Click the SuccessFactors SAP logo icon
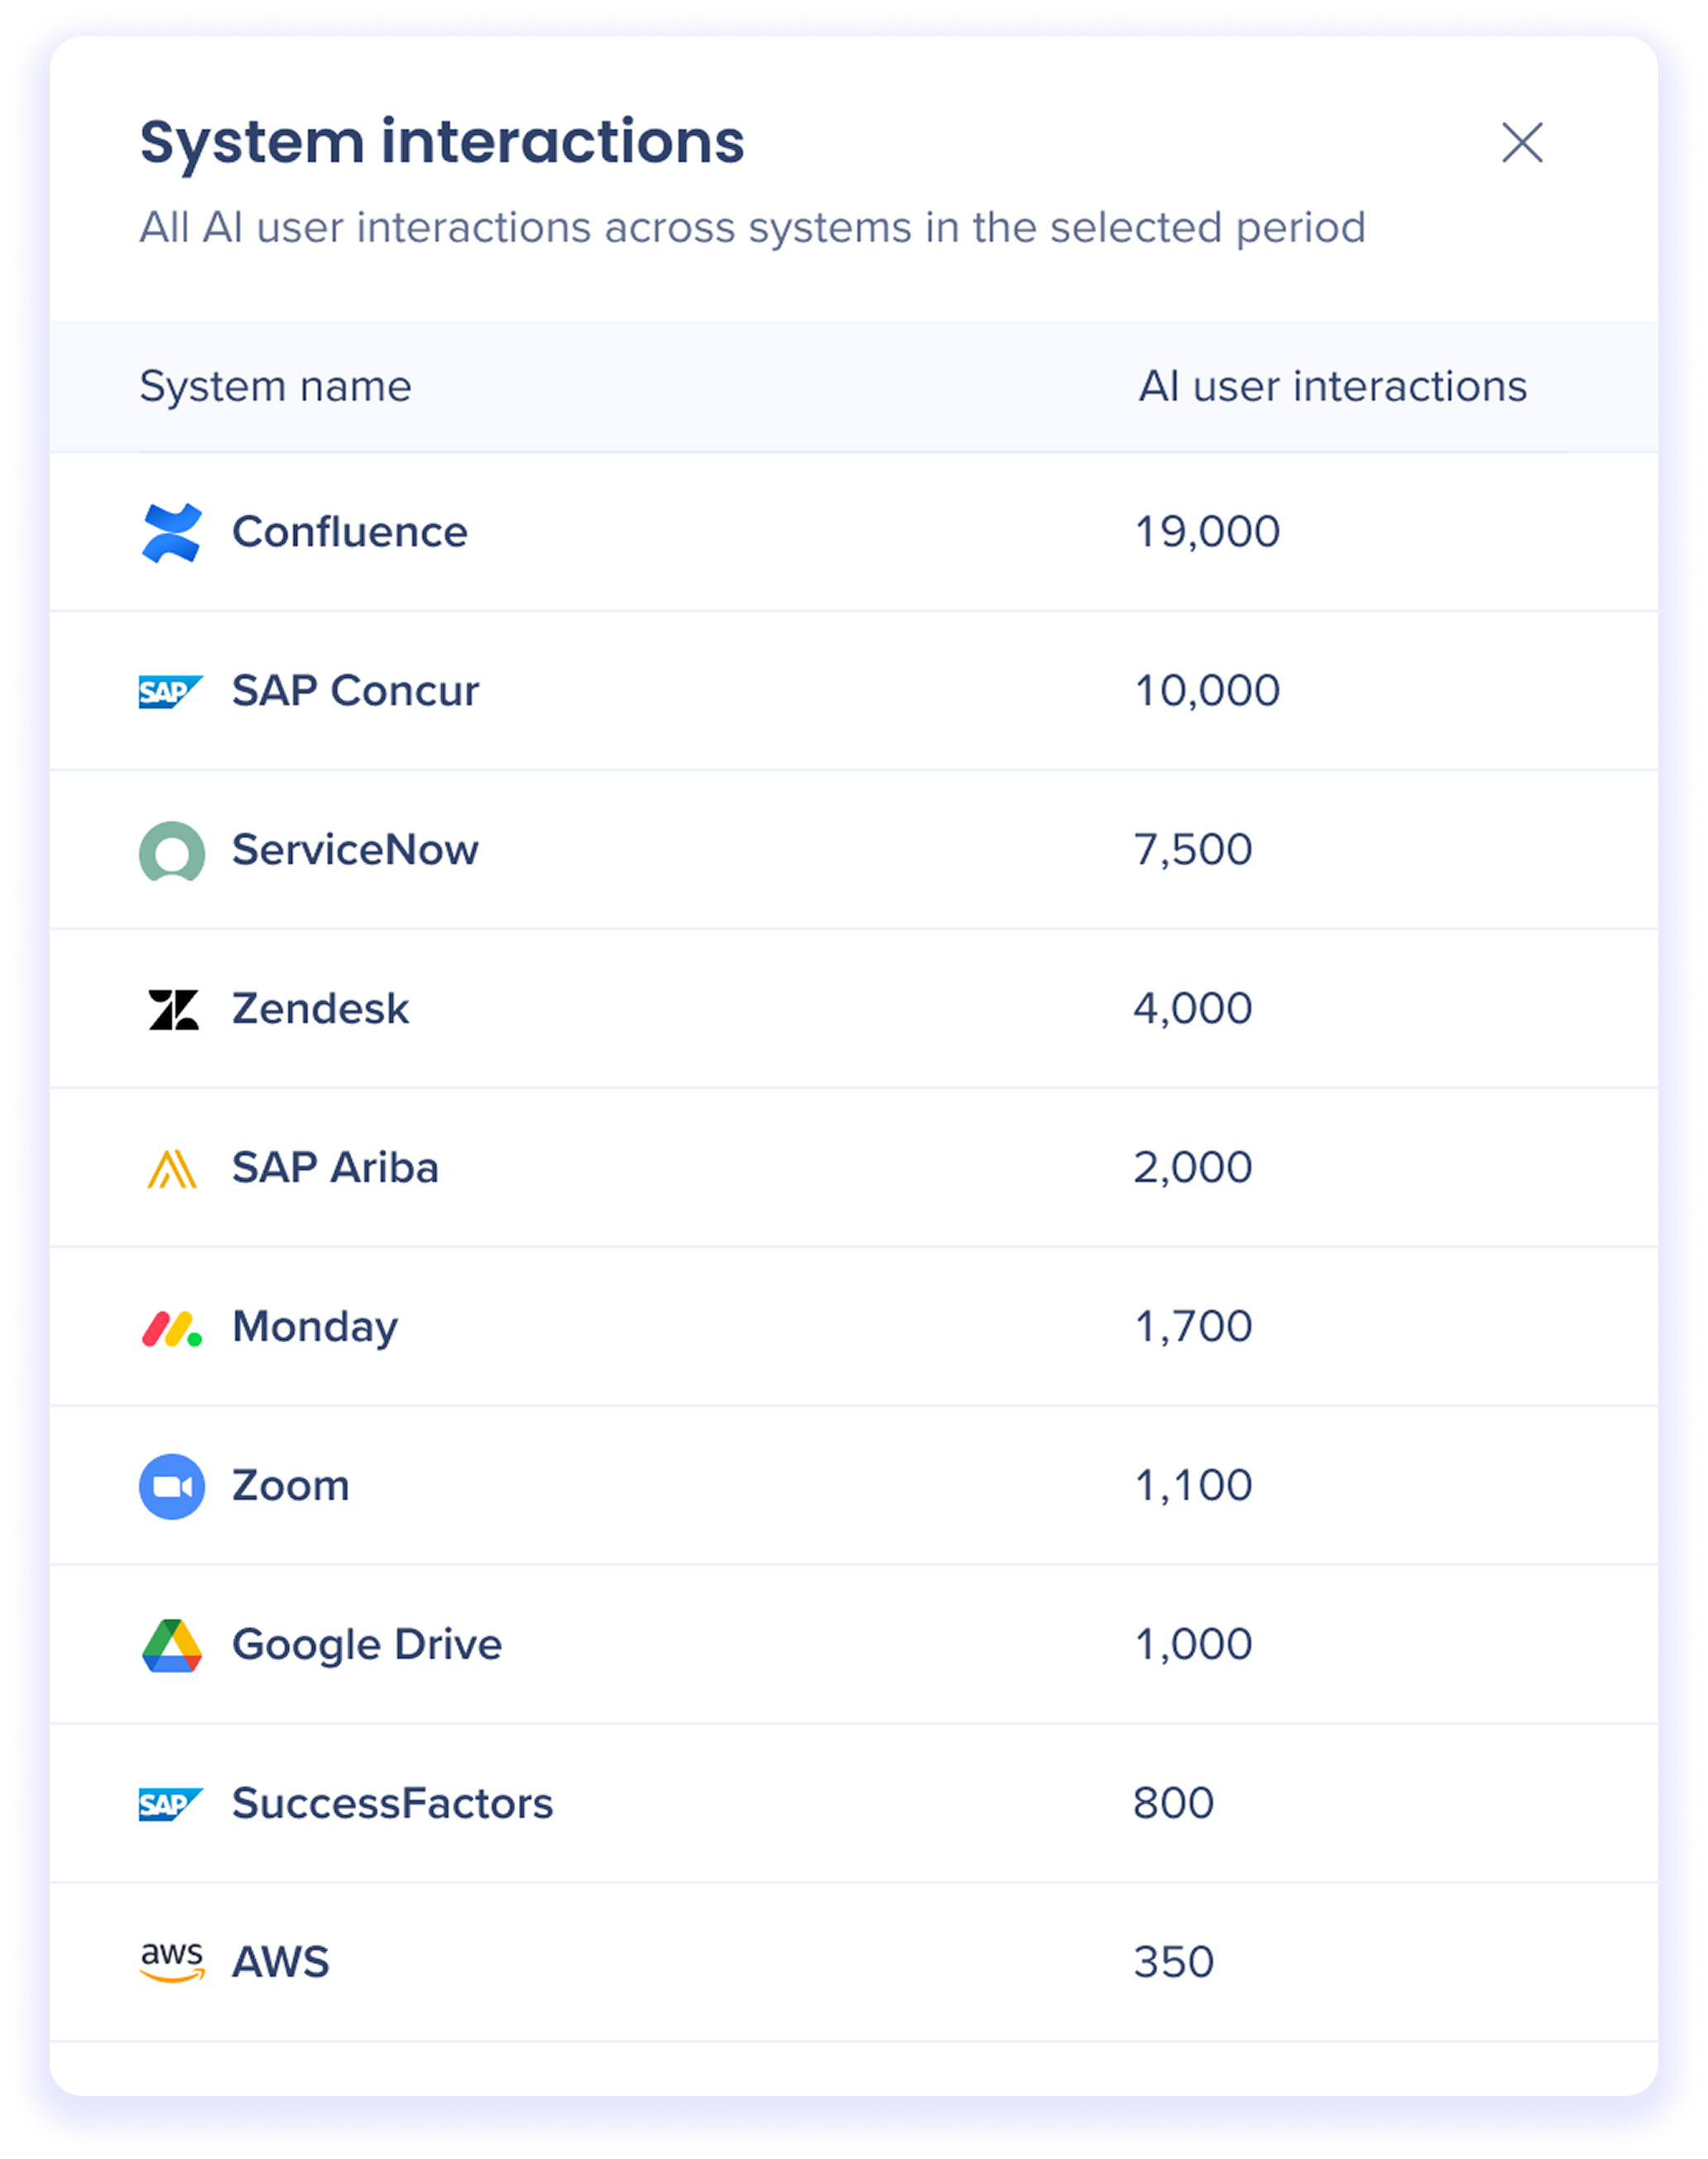Image resolution: width=1708 pixels, height=2159 pixels. click(171, 1804)
